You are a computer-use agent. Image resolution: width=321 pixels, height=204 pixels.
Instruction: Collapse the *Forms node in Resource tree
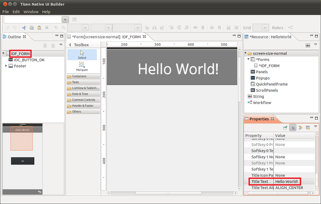pos(249,59)
